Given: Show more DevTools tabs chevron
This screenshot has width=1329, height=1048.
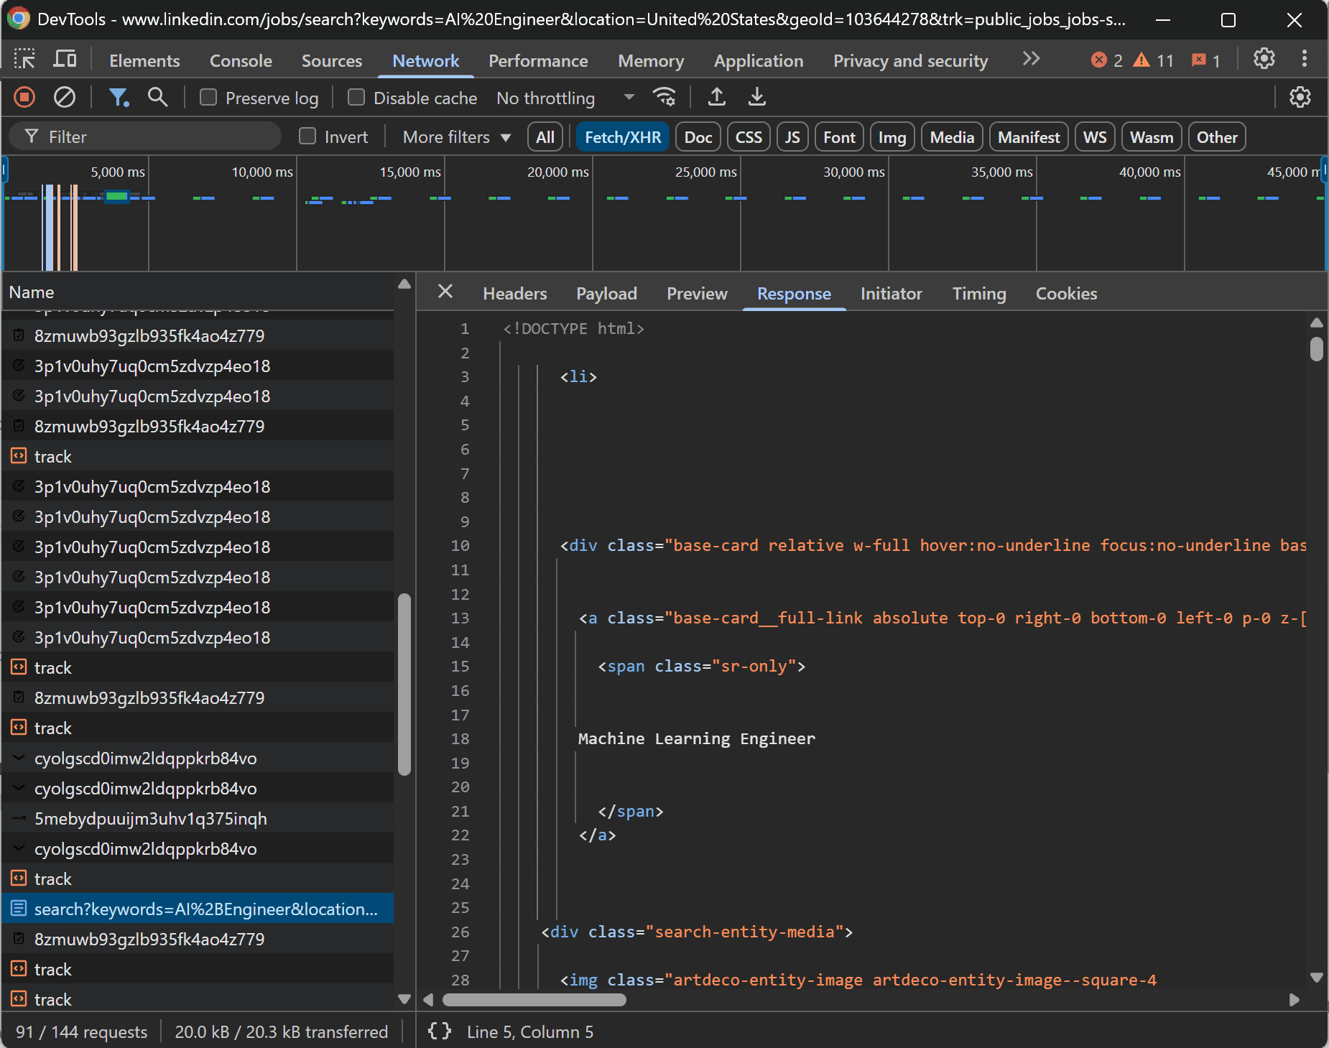Looking at the screenshot, I should click(x=1031, y=60).
